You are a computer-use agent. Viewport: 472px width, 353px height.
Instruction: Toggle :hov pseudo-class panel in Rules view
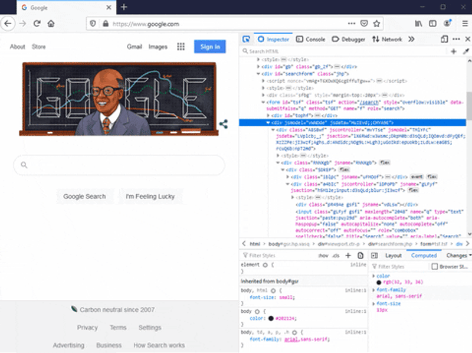click(323, 256)
